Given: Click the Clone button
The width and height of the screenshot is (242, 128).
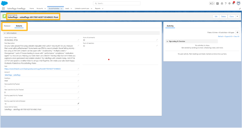Looking at the screenshot, I should [231, 16].
